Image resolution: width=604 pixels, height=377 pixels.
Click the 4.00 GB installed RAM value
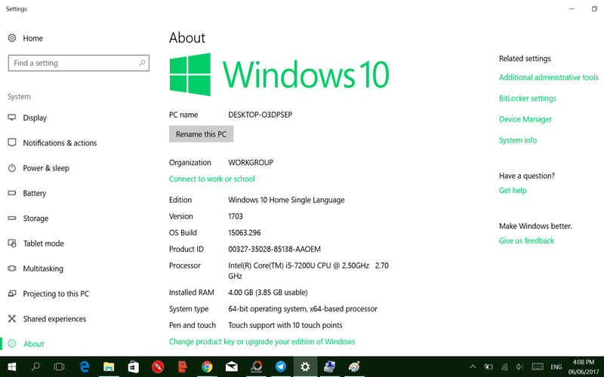click(x=268, y=293)
